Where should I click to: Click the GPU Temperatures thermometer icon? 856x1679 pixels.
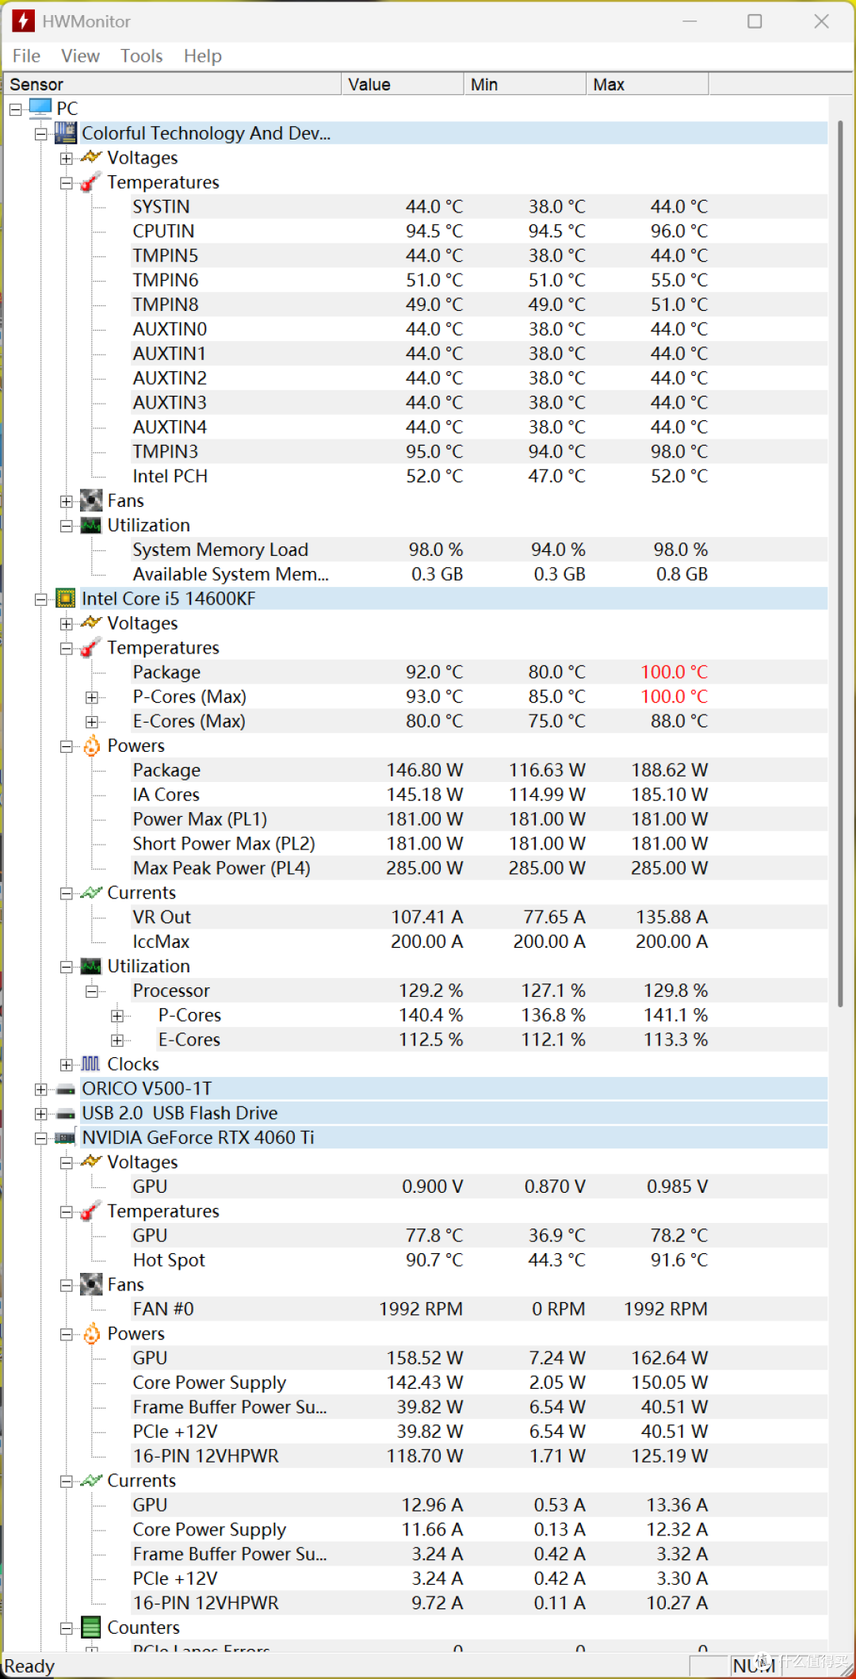tap(91, 1211)
